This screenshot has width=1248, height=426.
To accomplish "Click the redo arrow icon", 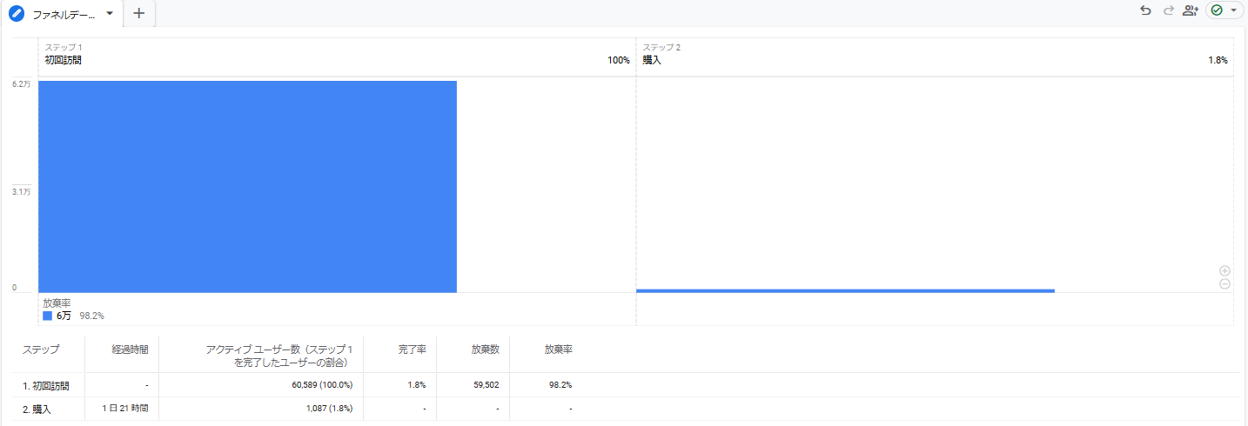I will point(1168,10).
